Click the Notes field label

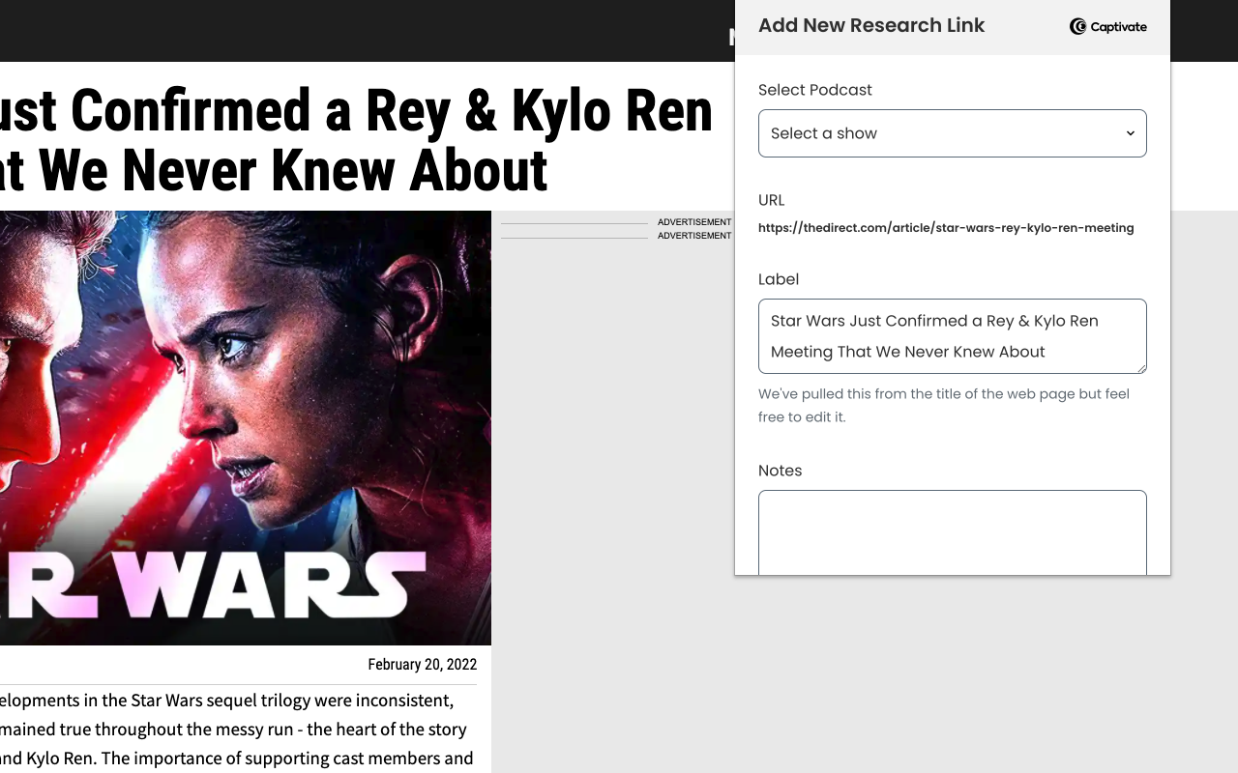(781, 471)
